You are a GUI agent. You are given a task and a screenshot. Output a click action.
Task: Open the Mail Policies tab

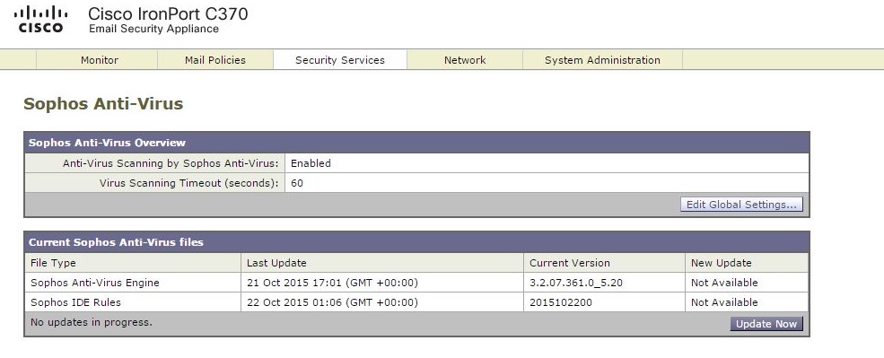[x=215, y=60]
